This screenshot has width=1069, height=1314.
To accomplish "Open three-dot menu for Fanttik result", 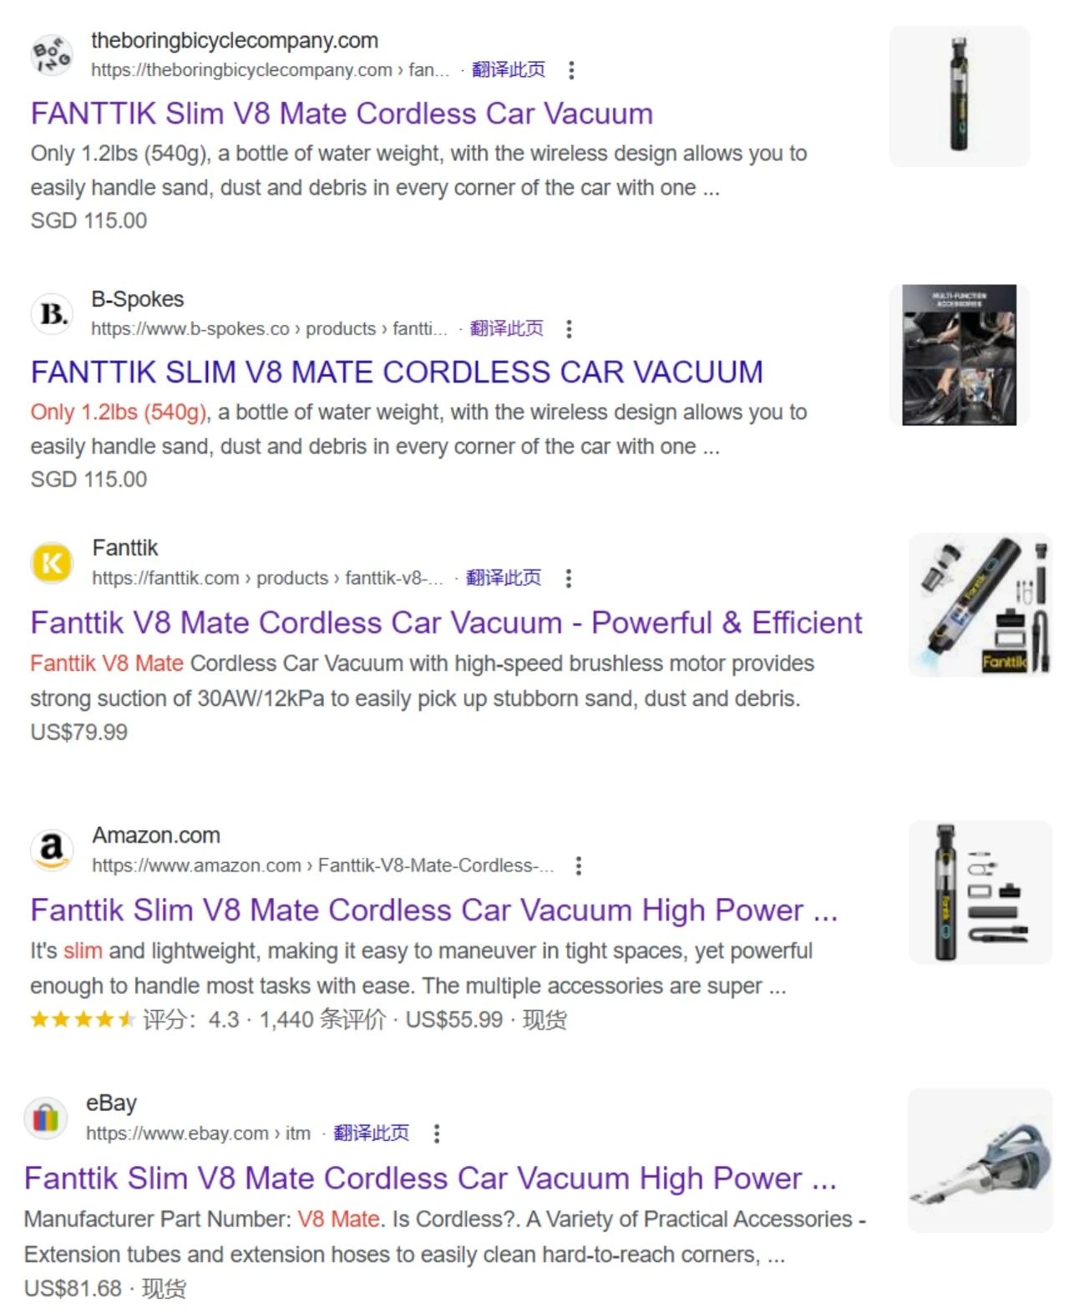I will [x=568, y=578].
